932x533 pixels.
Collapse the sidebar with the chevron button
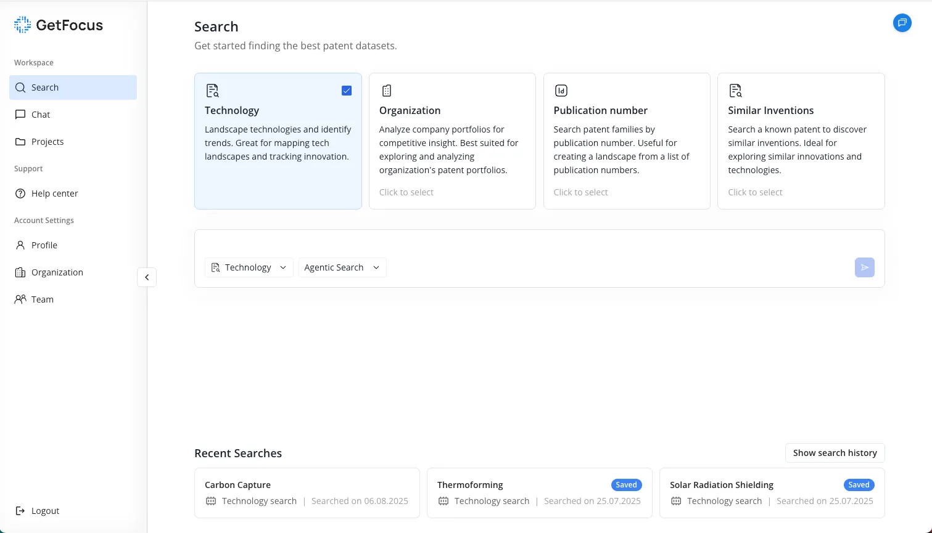click(147, 277)
